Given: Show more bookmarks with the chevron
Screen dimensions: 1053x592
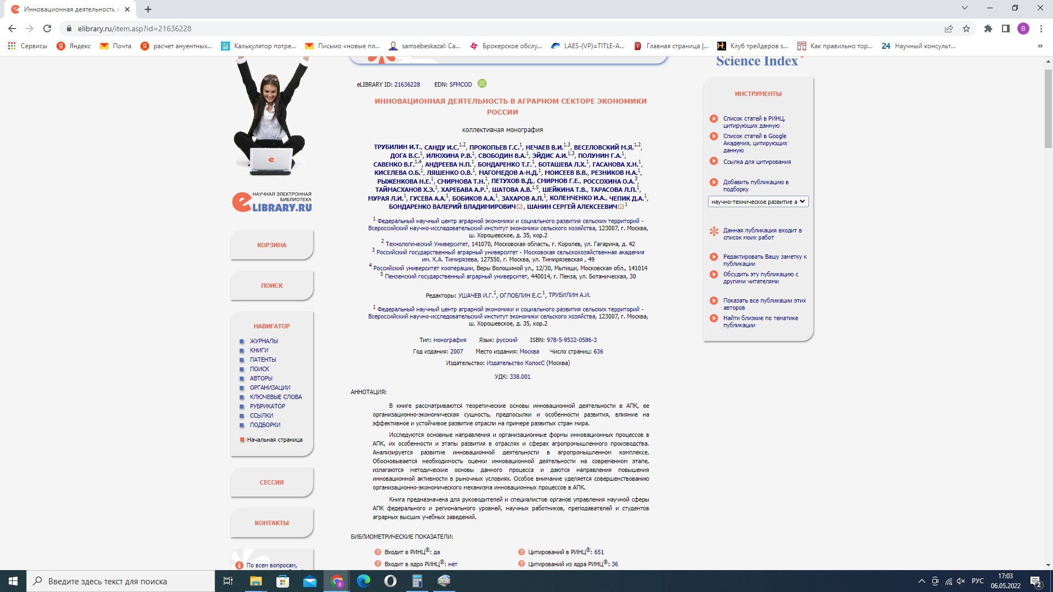Looking at the screenshot, I should tap(1040, 46).
